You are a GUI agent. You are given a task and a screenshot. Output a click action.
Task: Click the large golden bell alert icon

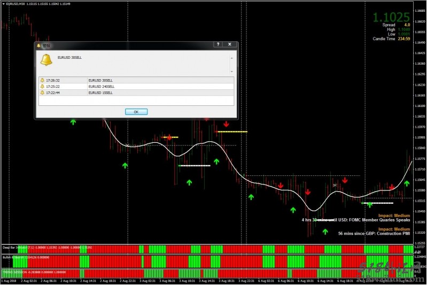pyautogui.click(x=46, y=60)
